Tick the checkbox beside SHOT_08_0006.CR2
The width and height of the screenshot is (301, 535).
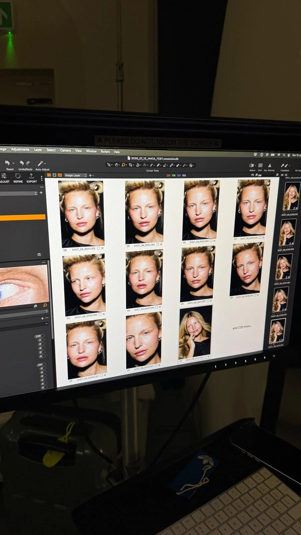point(156,307)
